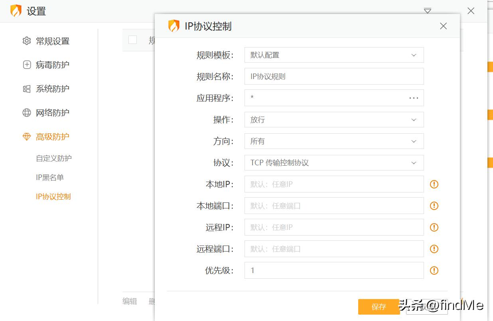Click the 保存 save button
Screen dimensions: 493x321
click(x=379, y=307)
